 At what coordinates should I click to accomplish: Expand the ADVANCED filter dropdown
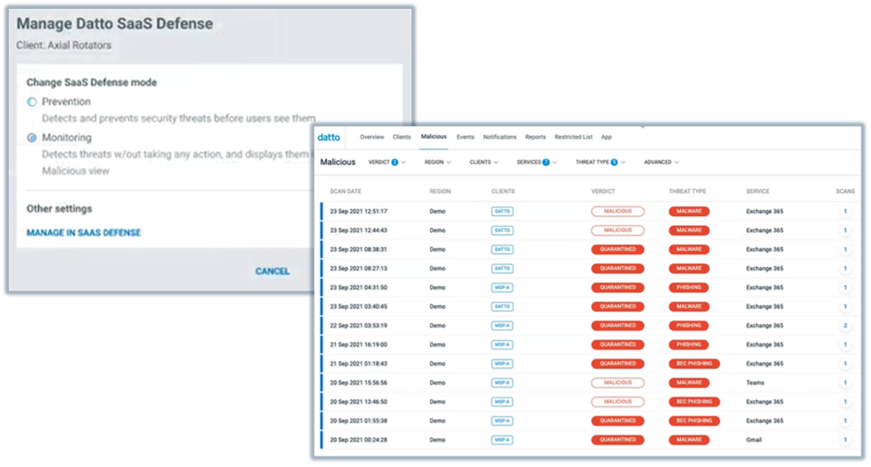tap(661, 162)
